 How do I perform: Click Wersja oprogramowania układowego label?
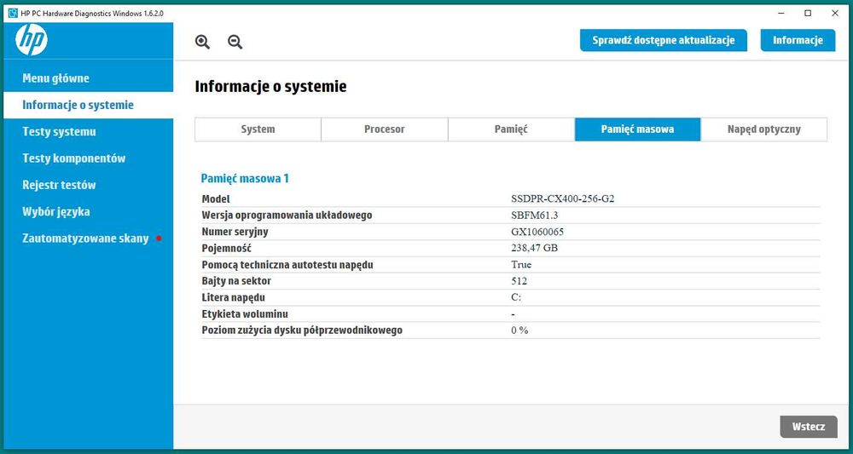click(287, 215)
